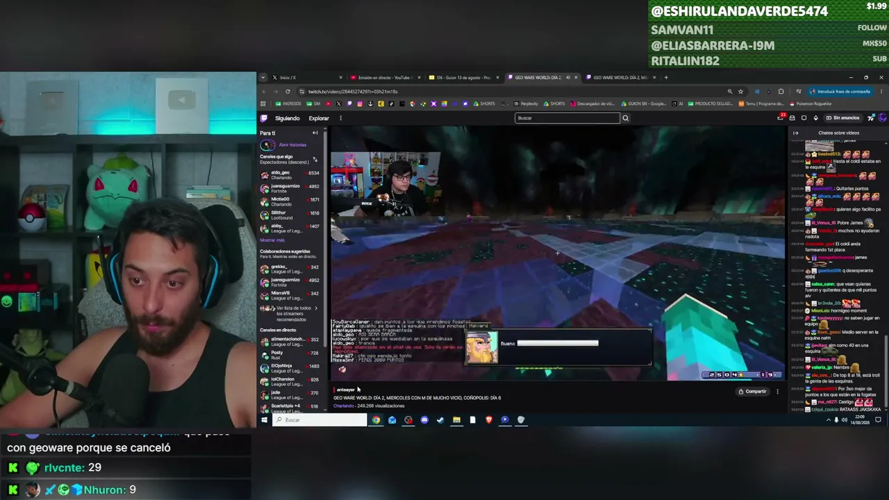The width and height of the screenshot is (889, 500).
Task: Open your Twitch profile avatar menu
Action: 882,117
